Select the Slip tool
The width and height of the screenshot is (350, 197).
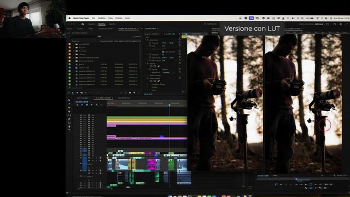[69, 115]
